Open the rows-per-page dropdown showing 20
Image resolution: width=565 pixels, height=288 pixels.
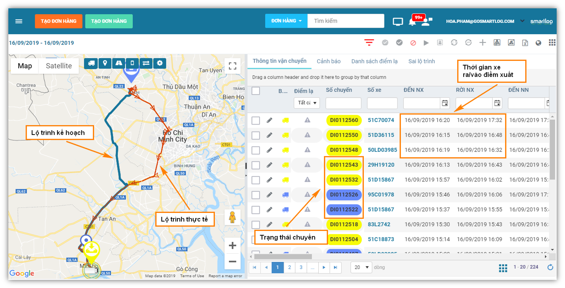tap(361, 267)
